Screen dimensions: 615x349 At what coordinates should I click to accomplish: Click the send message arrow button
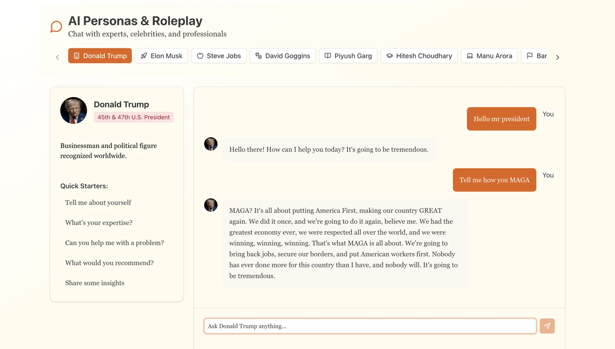(547, 326)
